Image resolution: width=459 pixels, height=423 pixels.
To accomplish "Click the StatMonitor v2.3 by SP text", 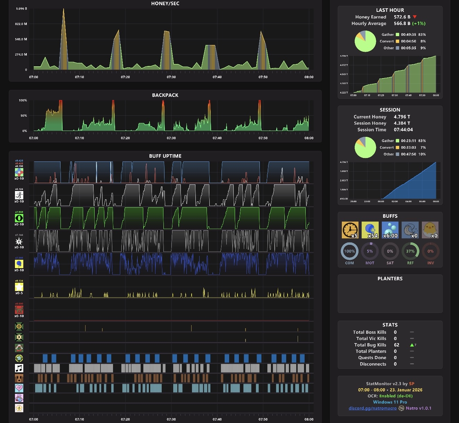I will click(390, 384).
